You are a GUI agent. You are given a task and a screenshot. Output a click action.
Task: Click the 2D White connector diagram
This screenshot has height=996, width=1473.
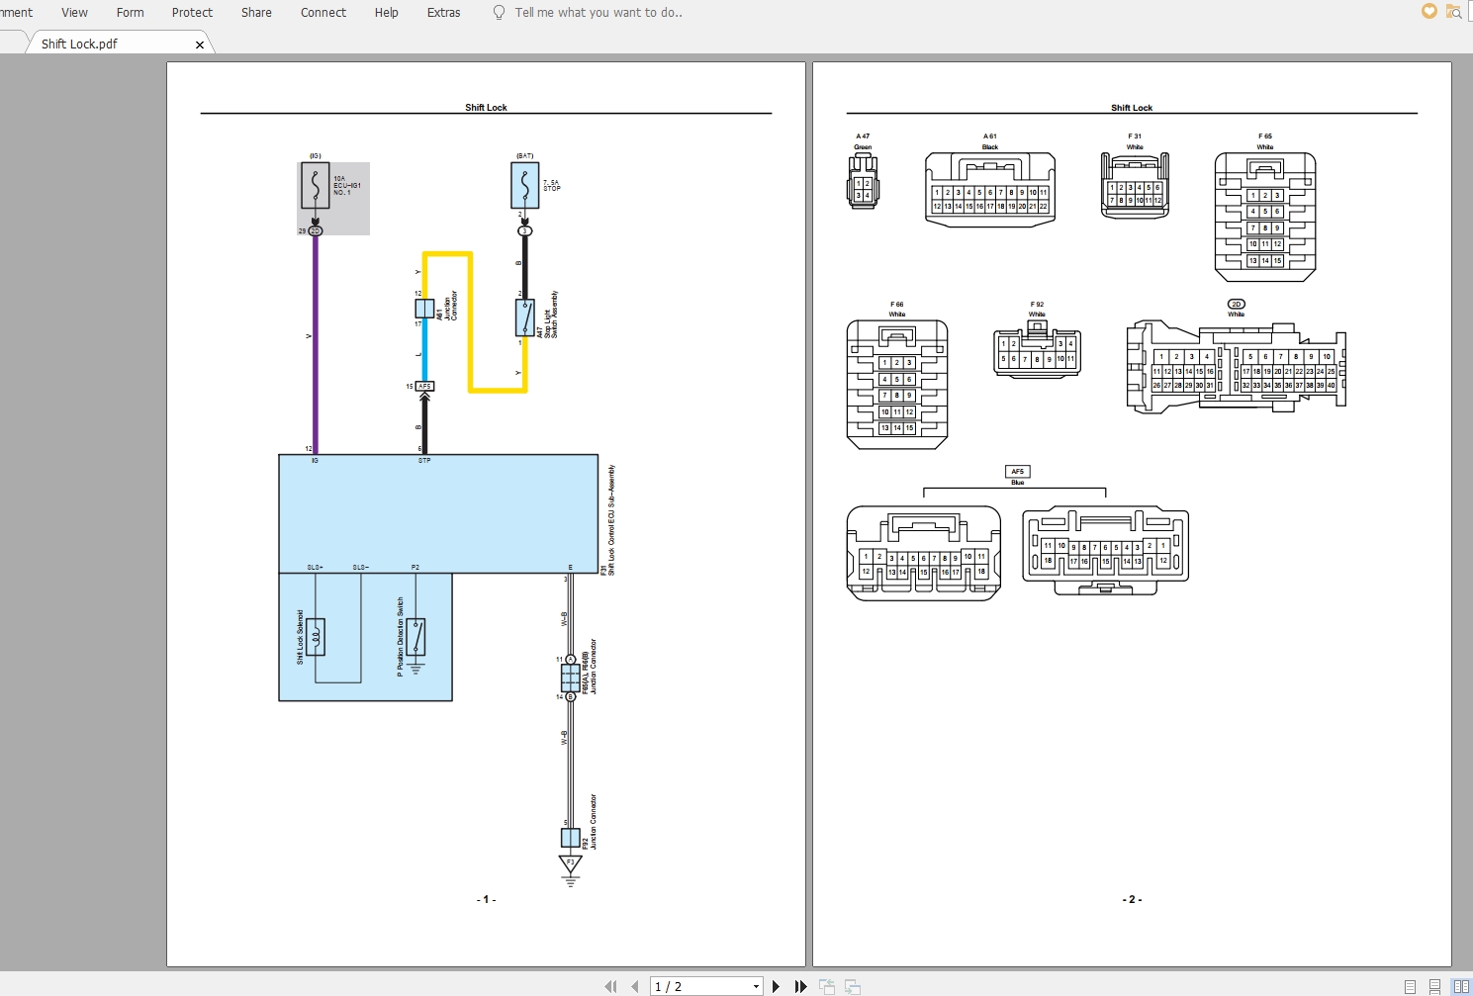coord(1237,366)
